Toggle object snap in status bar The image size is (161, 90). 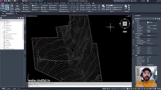tap(124, 89)
